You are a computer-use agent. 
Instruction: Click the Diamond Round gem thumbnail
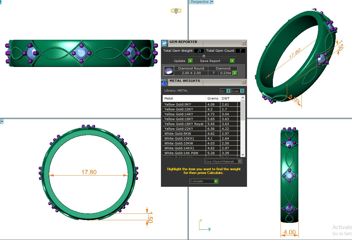(x=169, y=71)
